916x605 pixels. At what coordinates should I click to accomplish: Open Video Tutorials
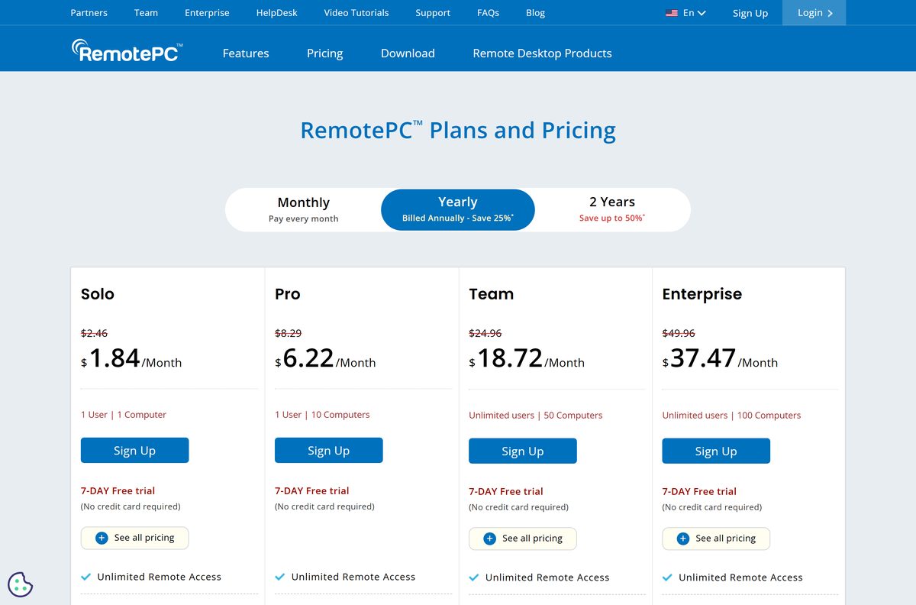356,13
